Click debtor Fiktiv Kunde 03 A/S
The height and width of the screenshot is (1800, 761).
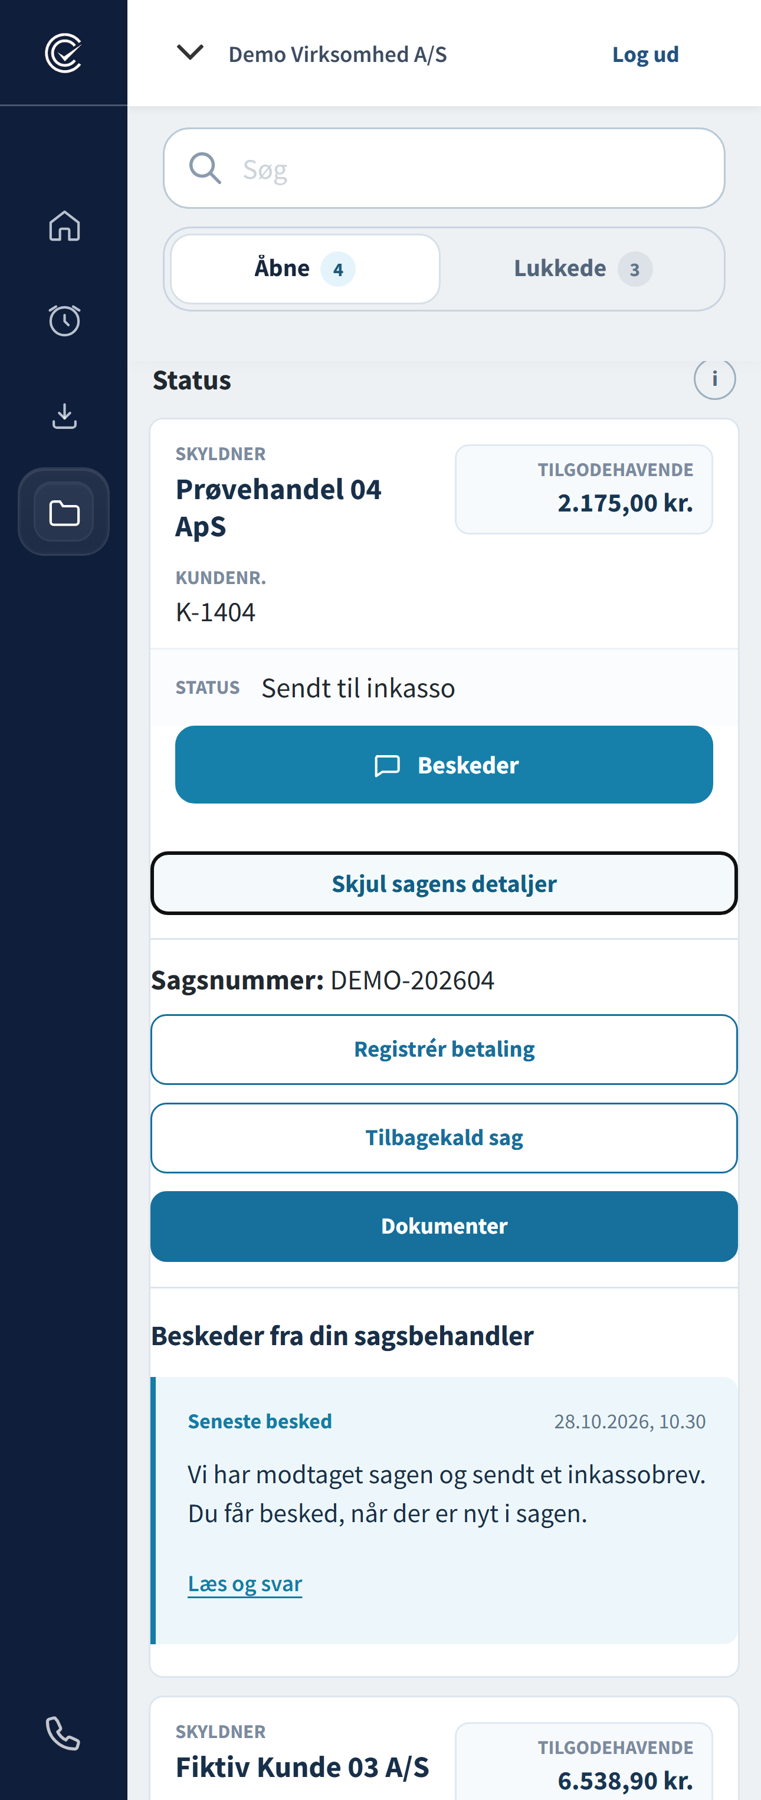(302, 1768)
